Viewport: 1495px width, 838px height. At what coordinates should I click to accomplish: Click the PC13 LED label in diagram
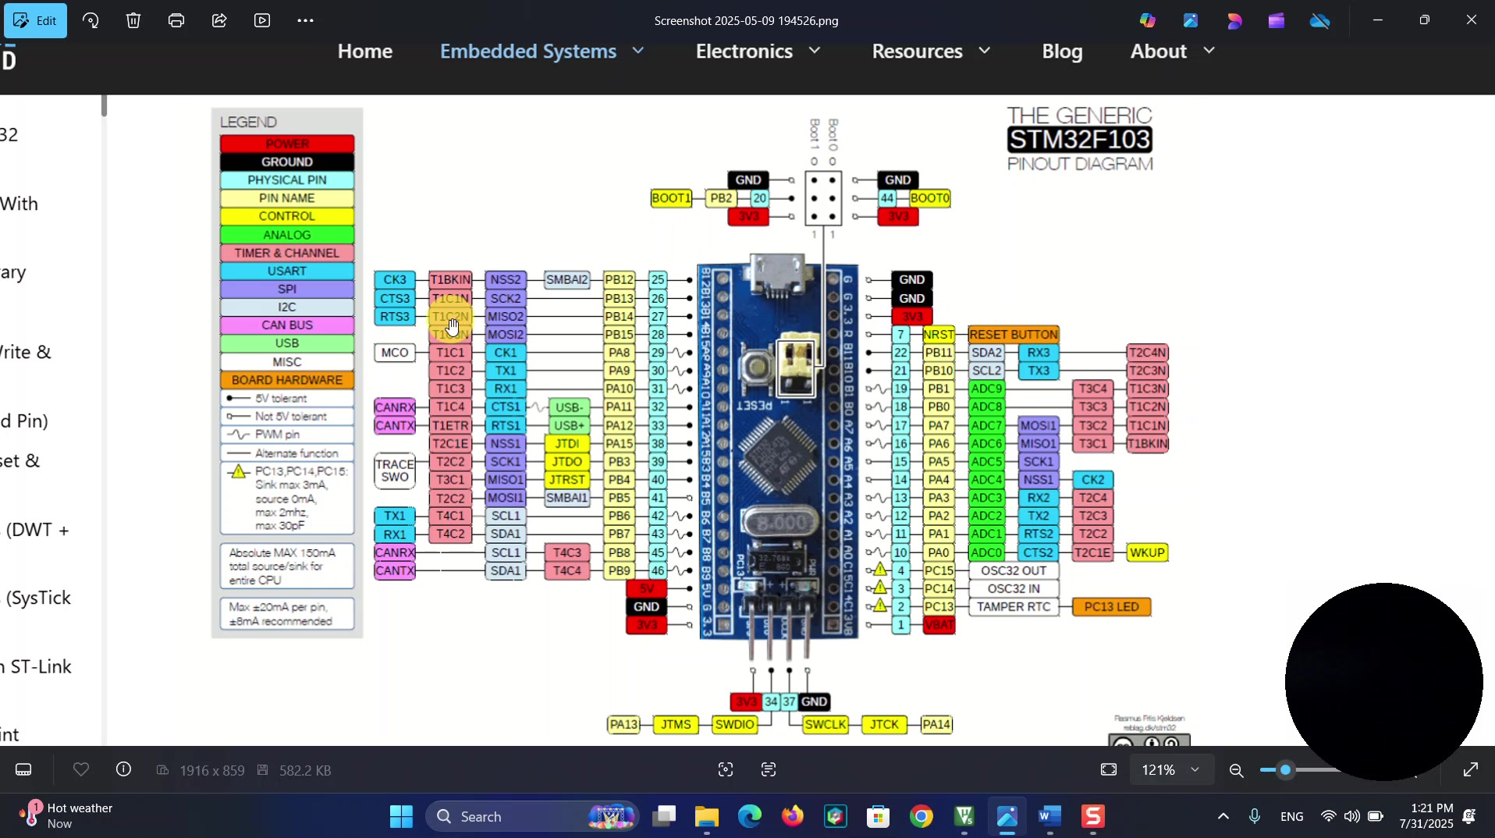tap(1112, 607)
